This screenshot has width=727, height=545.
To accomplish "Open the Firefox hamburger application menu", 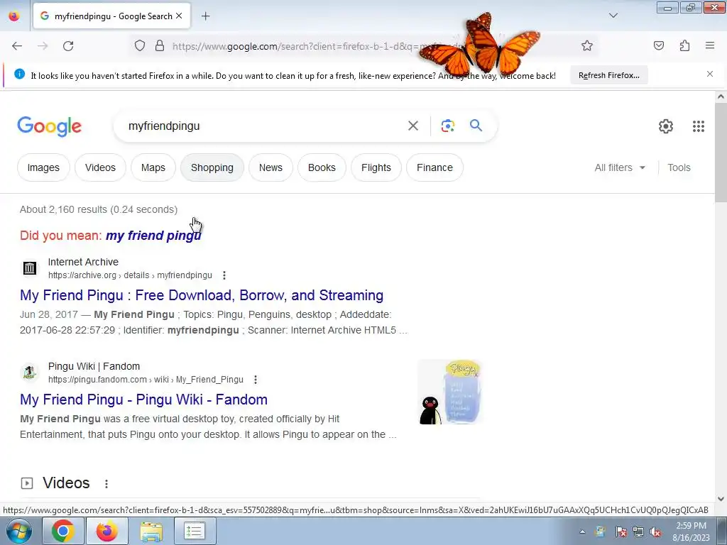I will point(710,45).
